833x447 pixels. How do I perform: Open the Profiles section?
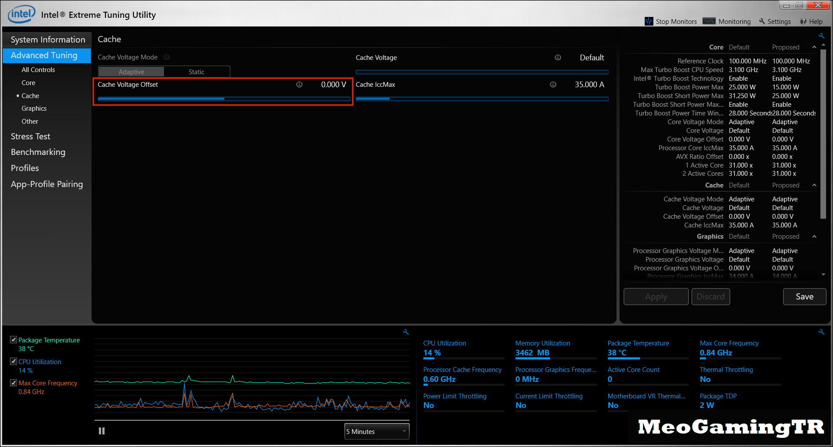(25, 168)
